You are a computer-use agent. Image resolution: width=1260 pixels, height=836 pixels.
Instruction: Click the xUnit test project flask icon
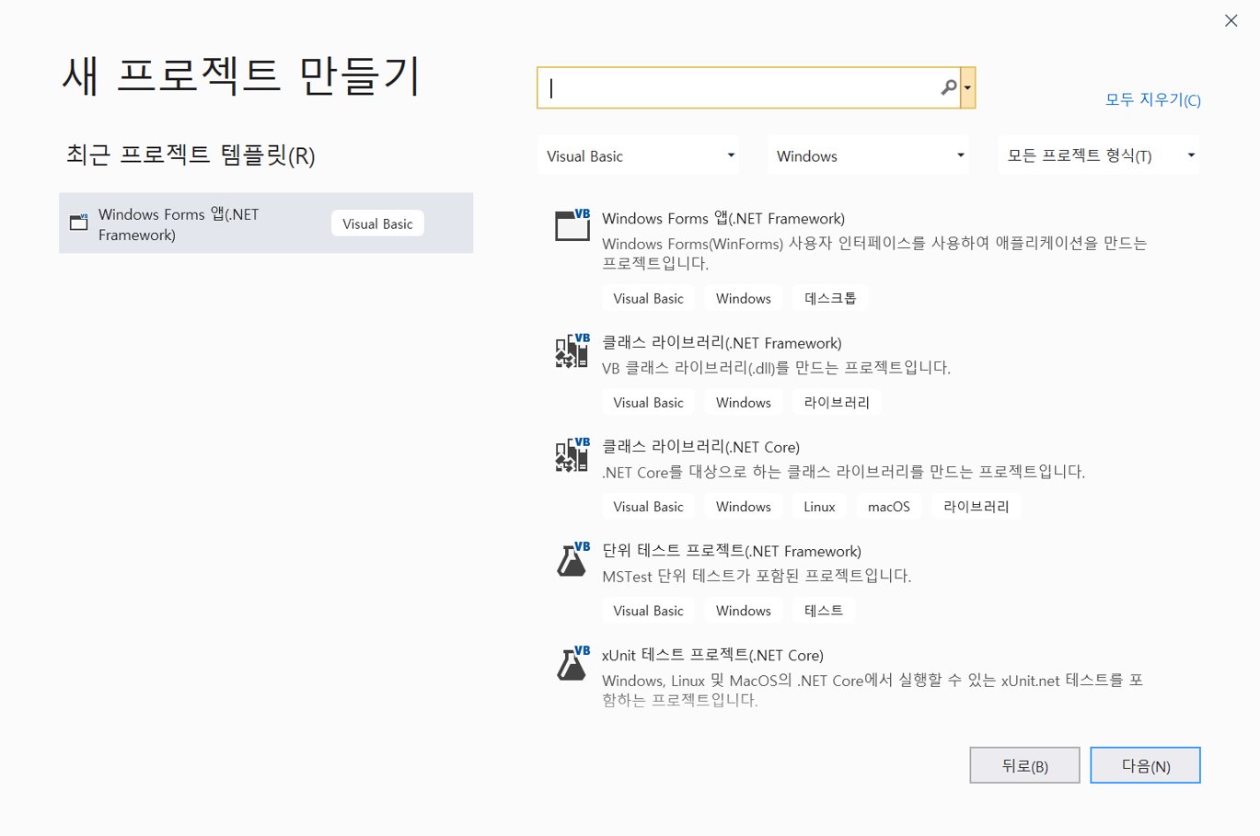coord(572,662)
